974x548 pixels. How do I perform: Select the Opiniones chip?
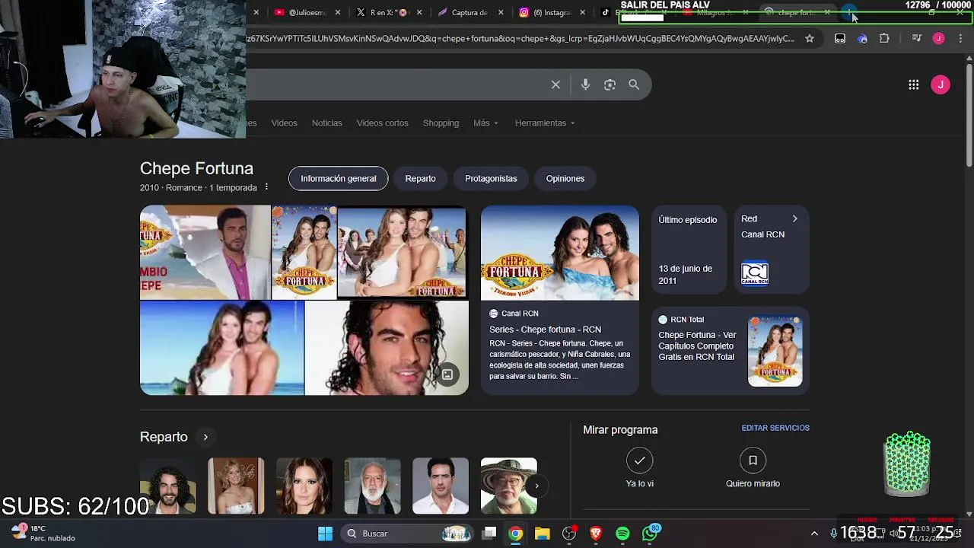[565, 179]
